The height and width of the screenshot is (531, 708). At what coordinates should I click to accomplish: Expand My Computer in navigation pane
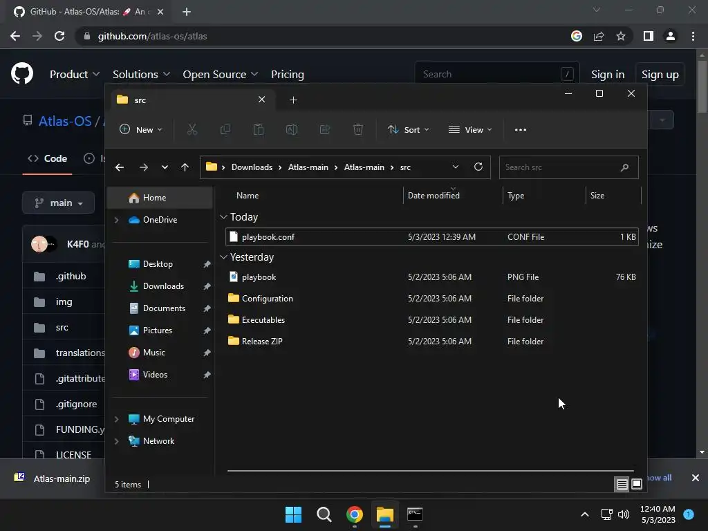pyautogui.click(x=116, y=419)
